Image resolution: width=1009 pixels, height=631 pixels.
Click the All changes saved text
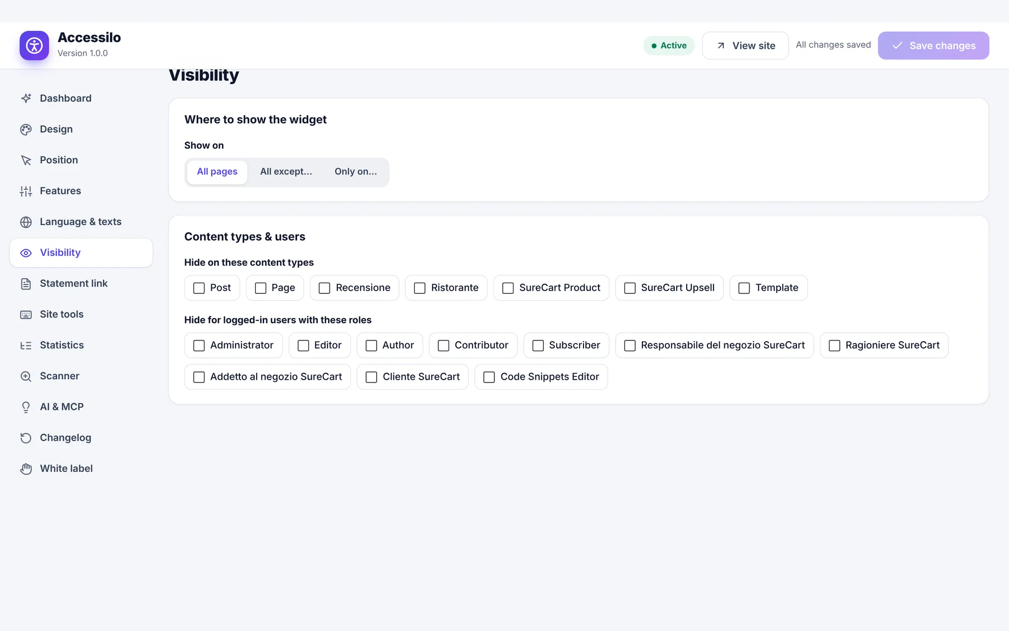click(x=834, y=45)
